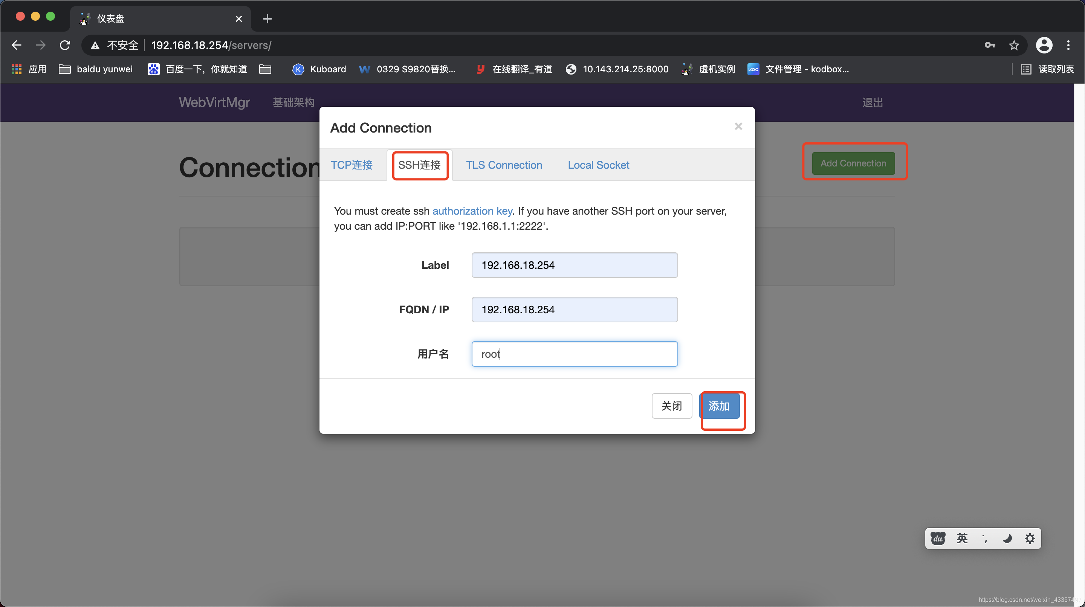Select the TCP连接 tab
This screenshot has width=1085, height=607.
353,165
